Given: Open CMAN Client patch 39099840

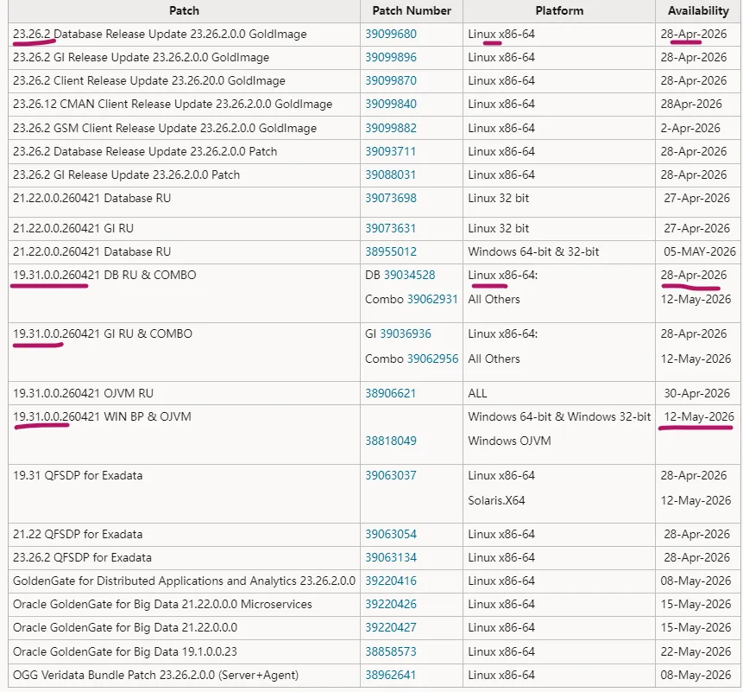Looking at the screenshot, I should tap(390, 104).
